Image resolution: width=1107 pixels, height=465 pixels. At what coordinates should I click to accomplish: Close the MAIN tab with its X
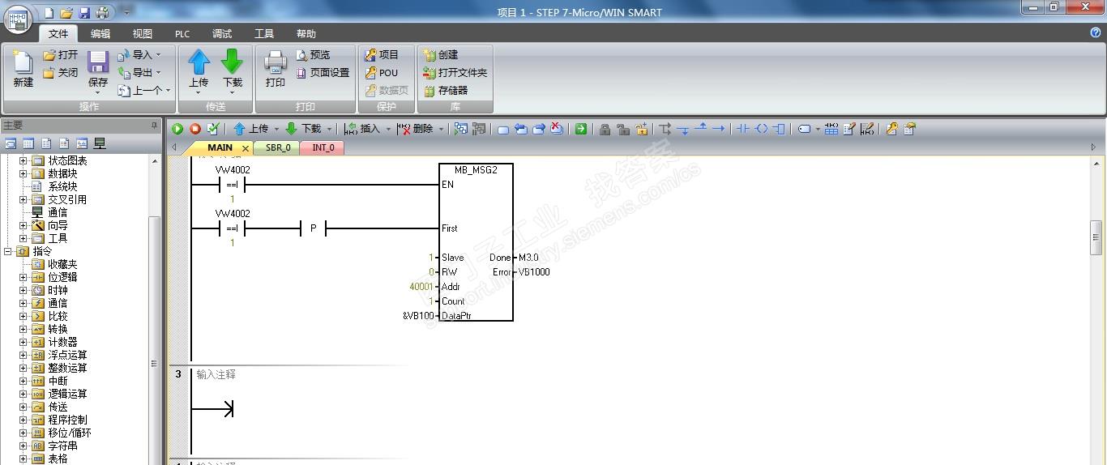pos(246,148)
